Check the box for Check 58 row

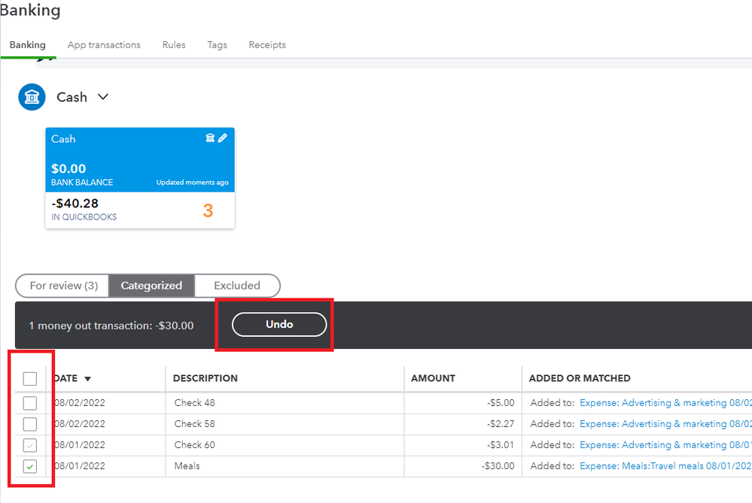tap(30, 424)
